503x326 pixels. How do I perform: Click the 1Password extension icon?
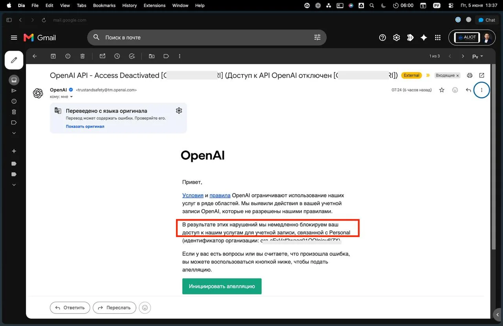coord(458,20)
